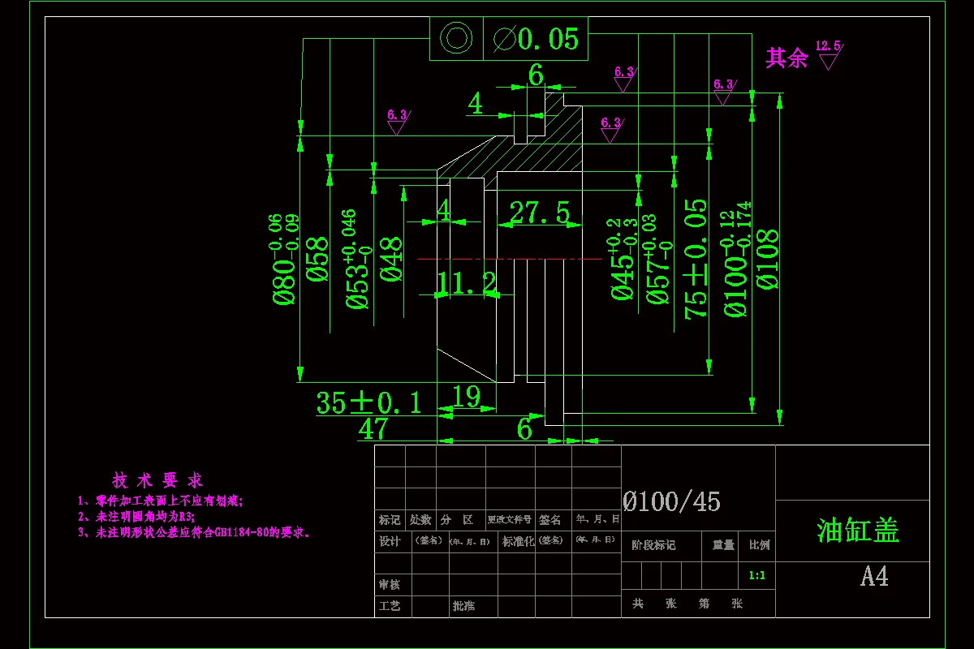974x649 pixels.
Task: Click the Ø80 diameter dimension
Action: [284, 260]
